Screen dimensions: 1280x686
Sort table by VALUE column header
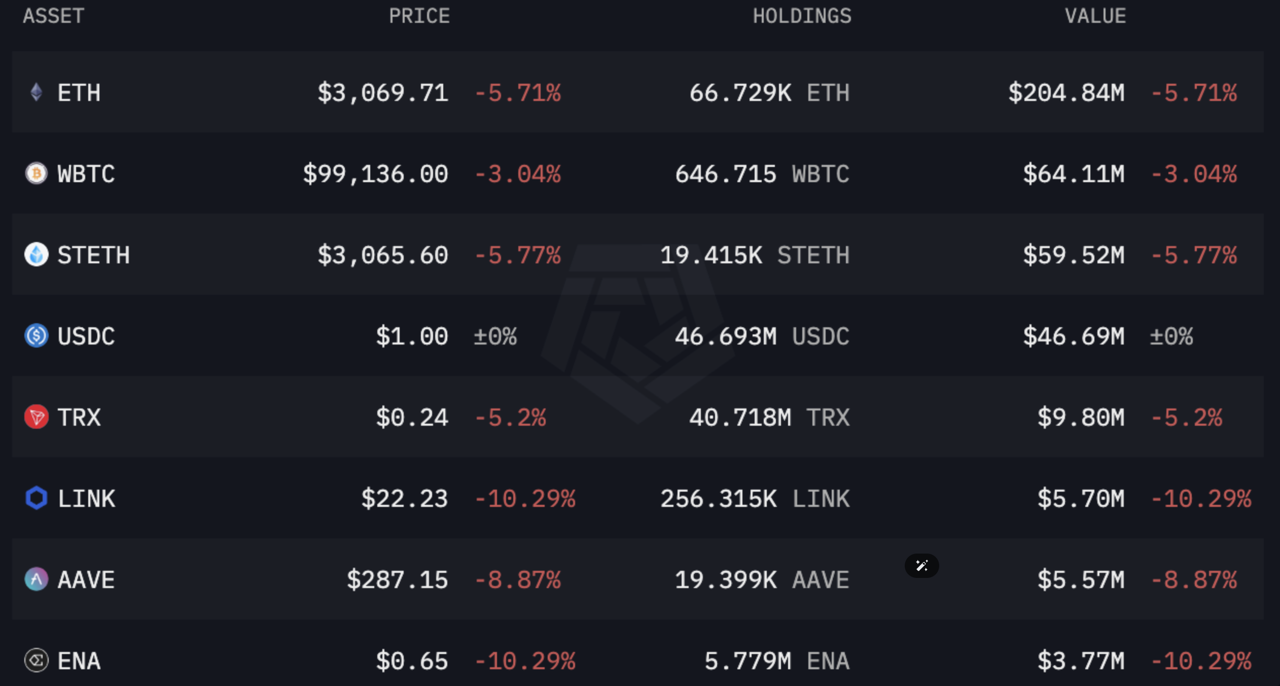point(1095,16)
